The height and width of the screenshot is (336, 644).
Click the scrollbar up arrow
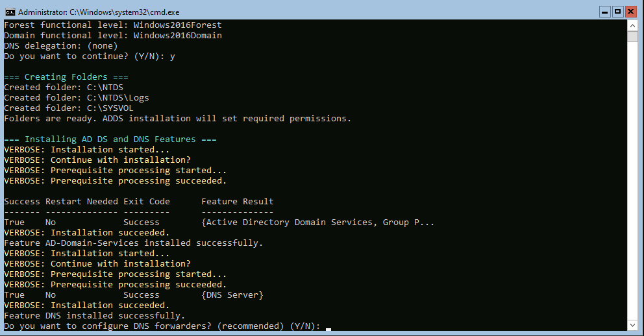[632, 25]
